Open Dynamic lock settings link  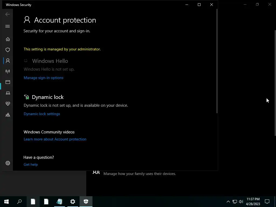42,114
